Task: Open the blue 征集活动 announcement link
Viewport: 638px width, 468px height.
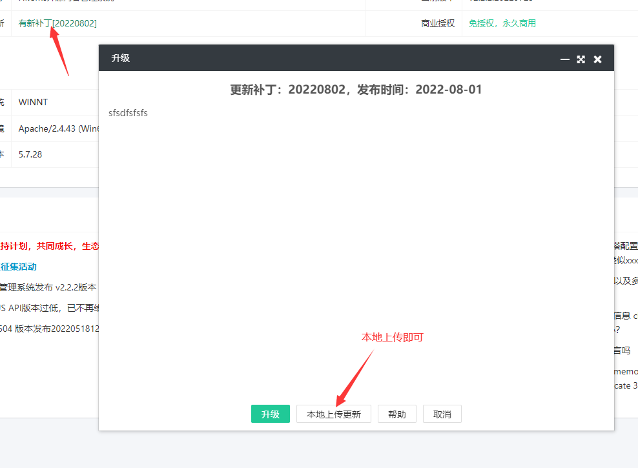Action: 18,267
